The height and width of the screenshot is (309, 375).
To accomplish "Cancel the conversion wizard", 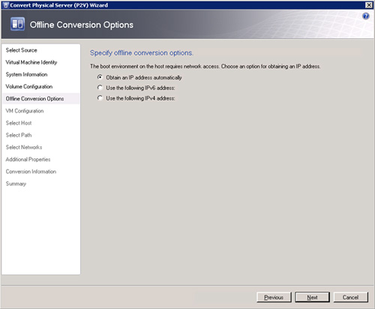I will tap(351, 297).
